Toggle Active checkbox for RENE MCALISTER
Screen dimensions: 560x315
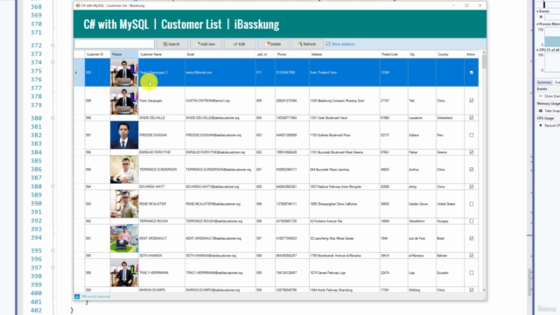pyautogui.click(x=471, y=204)
